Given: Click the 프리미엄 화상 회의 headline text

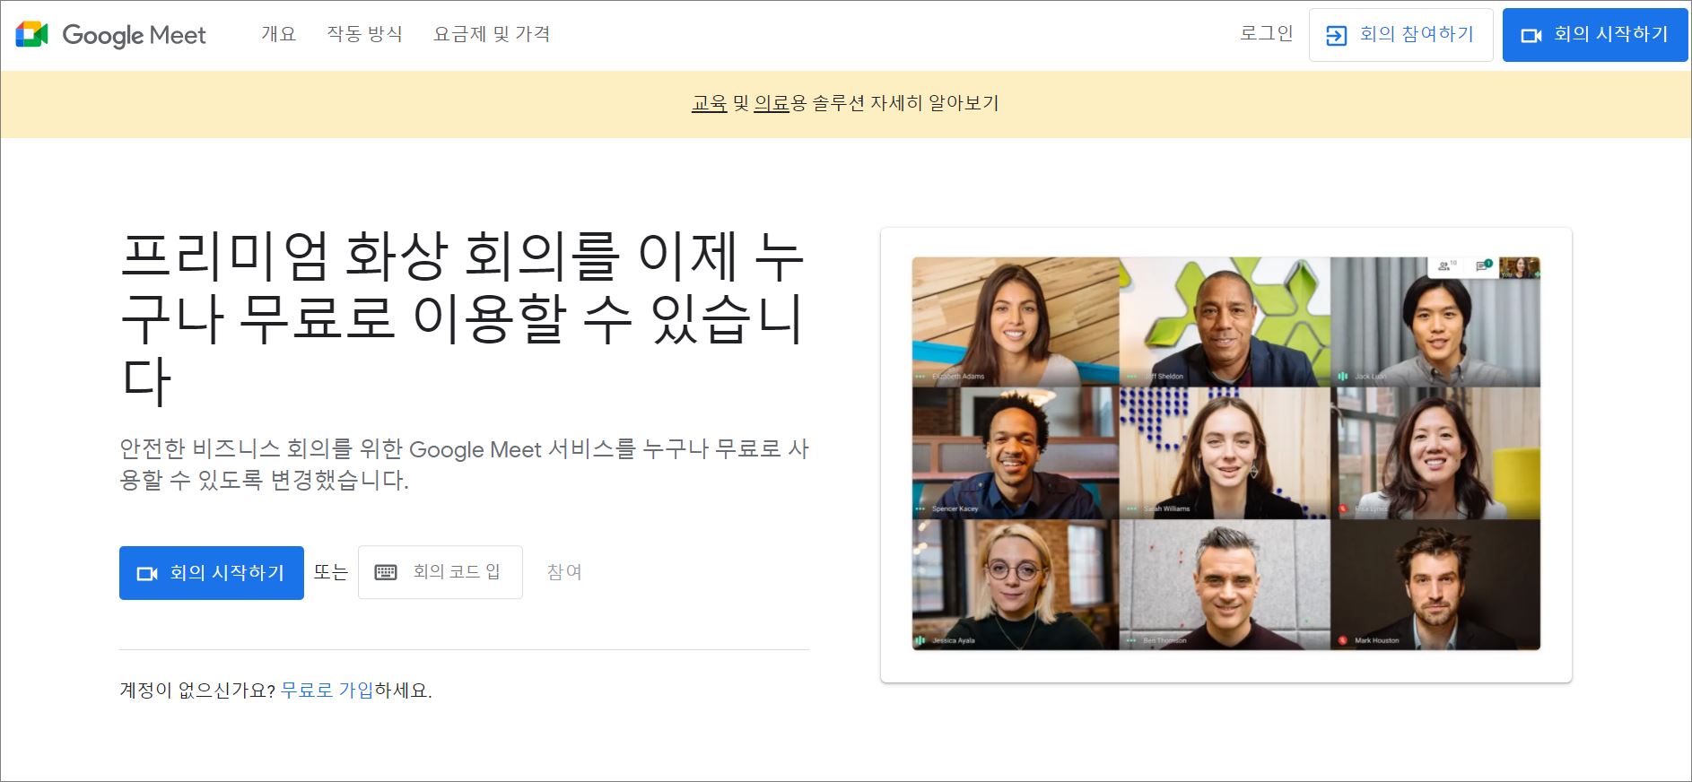Looking at the screenshot, I should tap(463, 317).
